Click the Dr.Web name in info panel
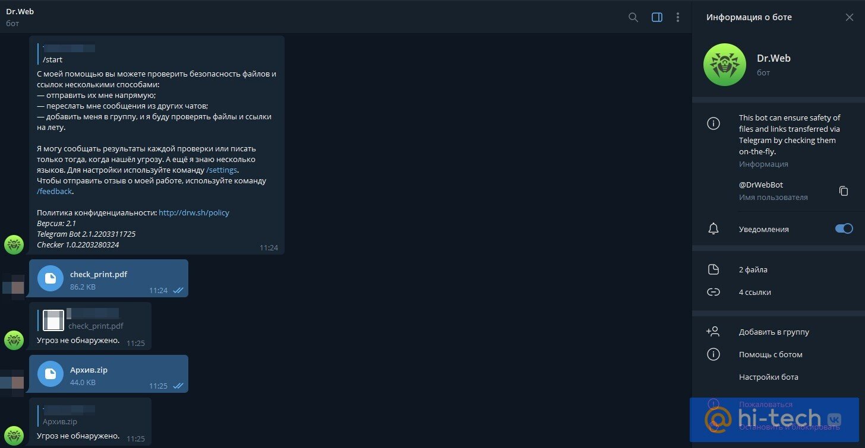The image size is (865, 448). click(774, 58)
